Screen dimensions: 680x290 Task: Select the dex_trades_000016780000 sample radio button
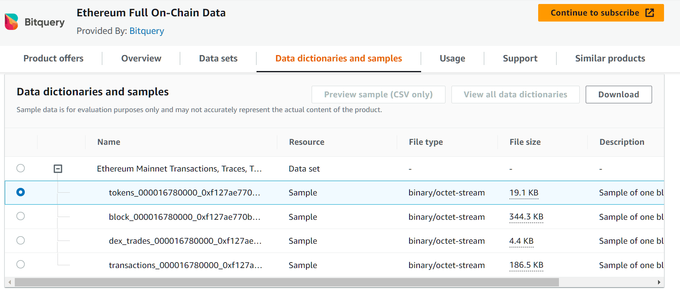point(21,240)
